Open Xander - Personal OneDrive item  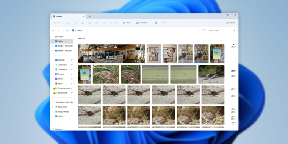[63, 50]
